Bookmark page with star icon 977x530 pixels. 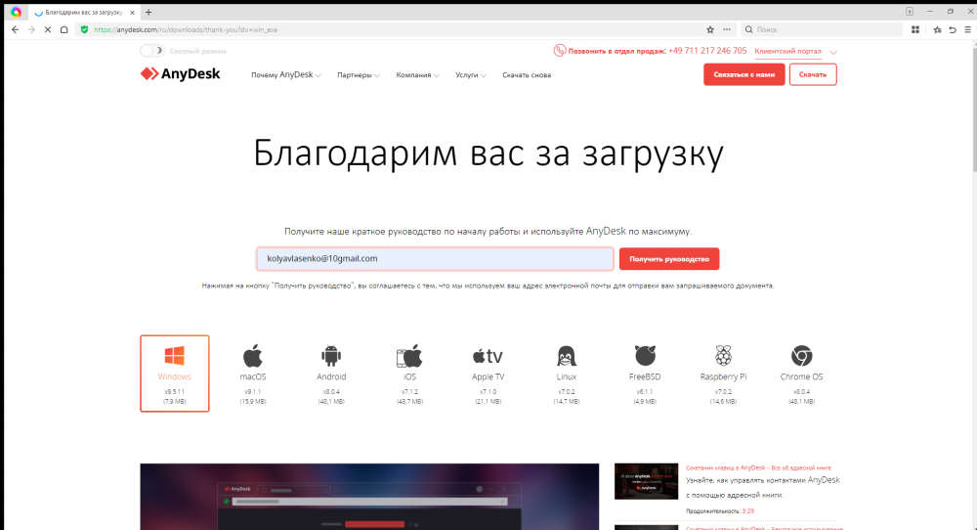point(710,29)
